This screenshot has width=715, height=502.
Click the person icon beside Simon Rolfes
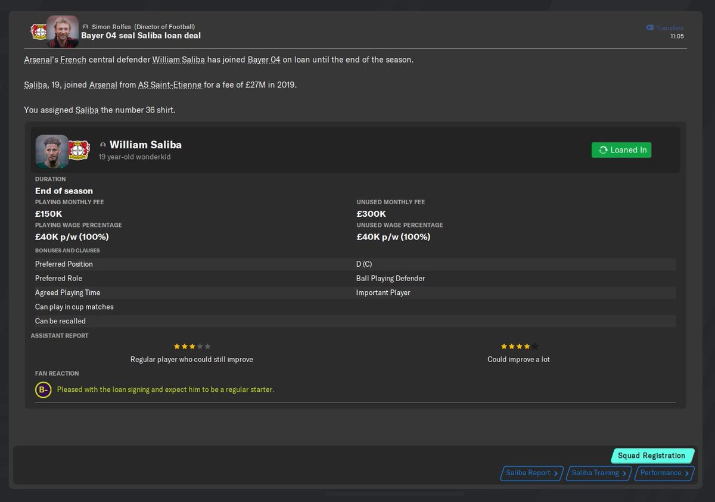[86, 27]
